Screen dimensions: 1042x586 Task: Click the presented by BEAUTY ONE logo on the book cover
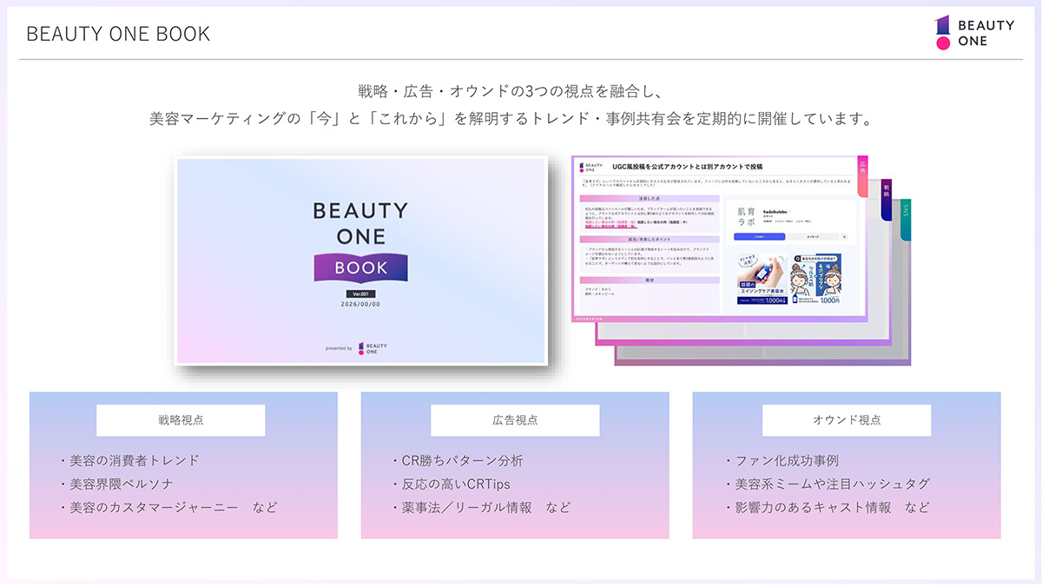tap(357, 347)
